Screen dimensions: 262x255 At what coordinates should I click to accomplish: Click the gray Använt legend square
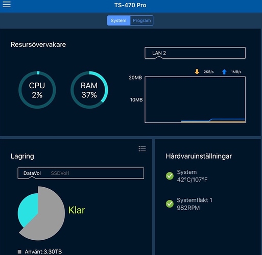[x=19, y=251]
